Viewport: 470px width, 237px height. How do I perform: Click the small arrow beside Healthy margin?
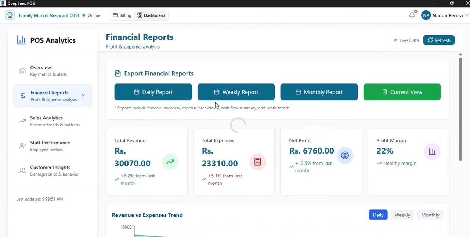(x=379, y=164)
